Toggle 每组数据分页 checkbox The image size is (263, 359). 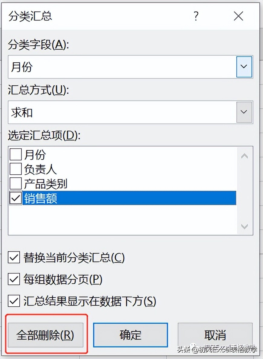coord(14,279)
